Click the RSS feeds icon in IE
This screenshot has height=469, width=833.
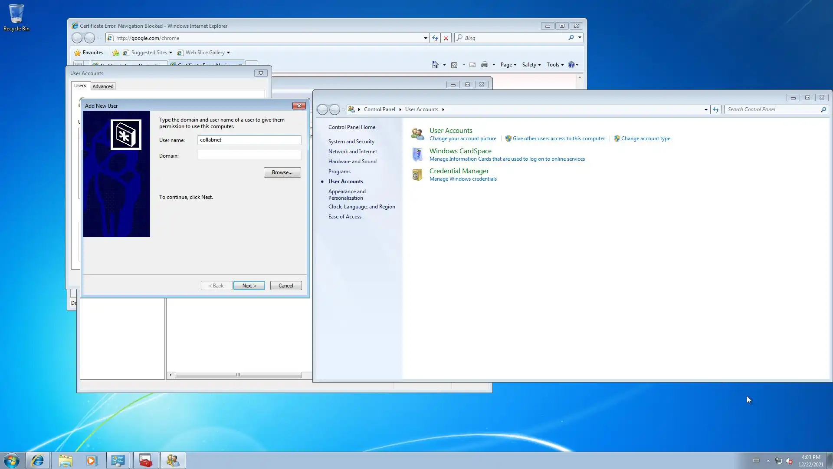[454, 65]
